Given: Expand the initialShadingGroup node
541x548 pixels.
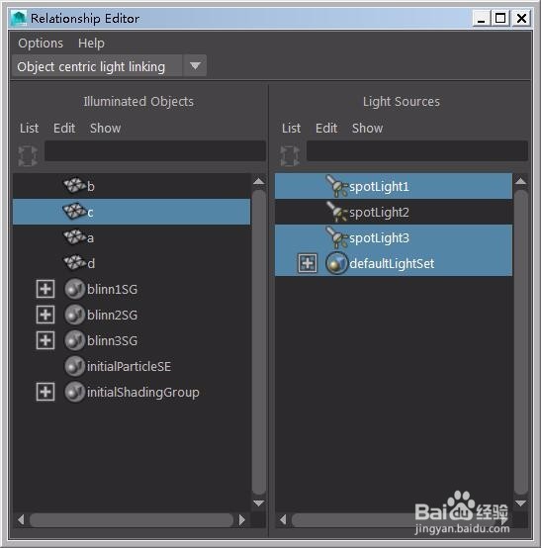Looking at the screenshot, I should 45,392.
